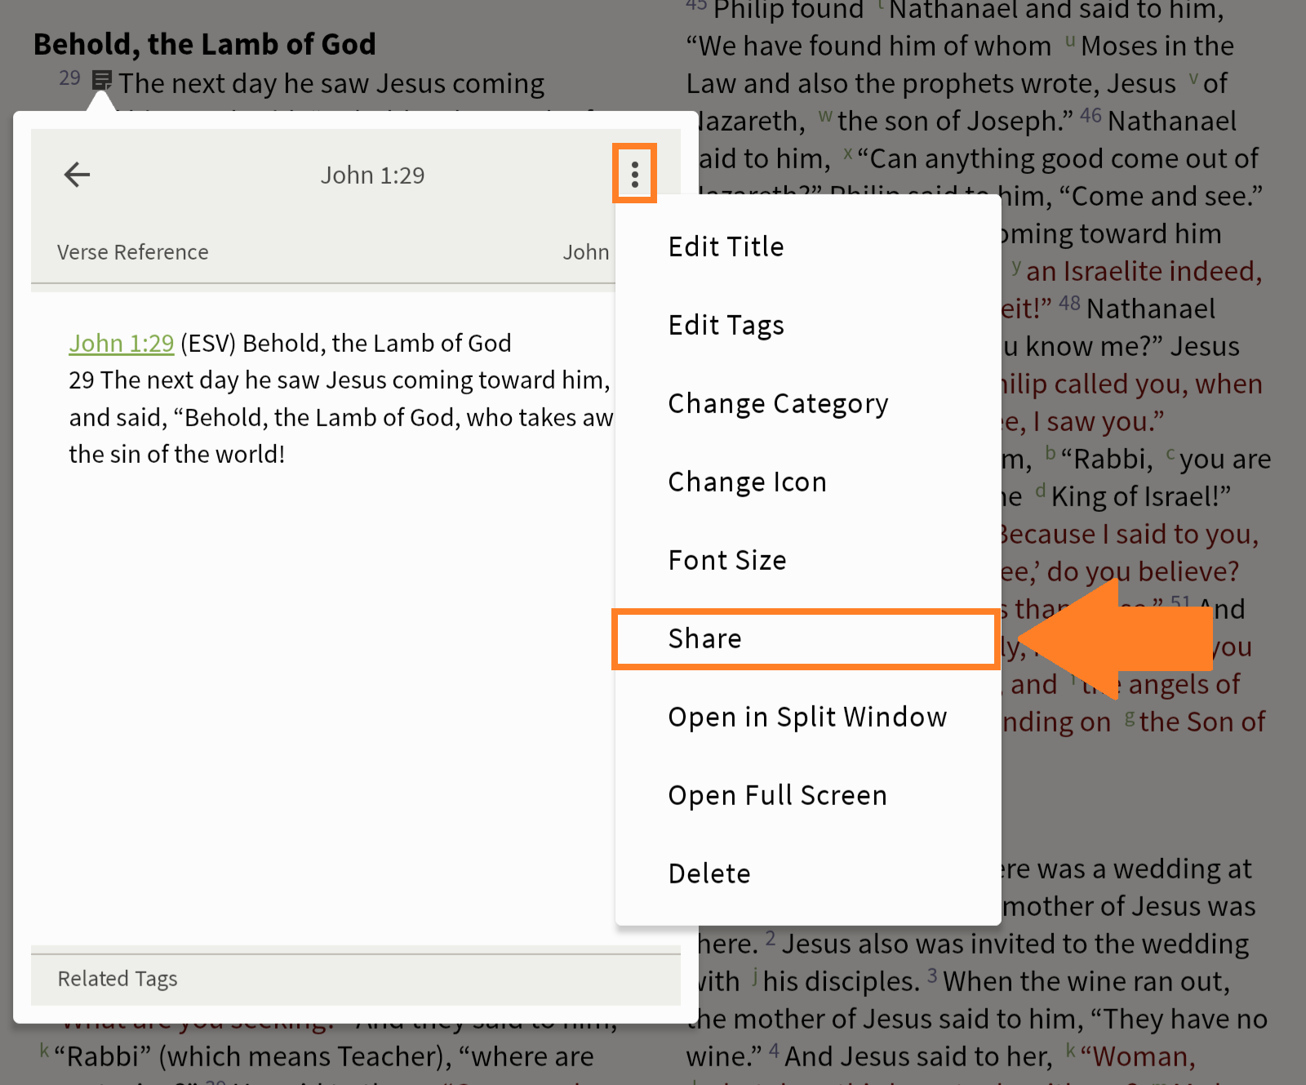Open the three-dot overflow menu
The image size is (1306, 1085).
[634, 174]
